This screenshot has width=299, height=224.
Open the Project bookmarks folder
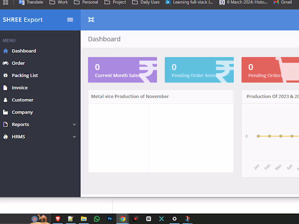[x=115, y=2]
